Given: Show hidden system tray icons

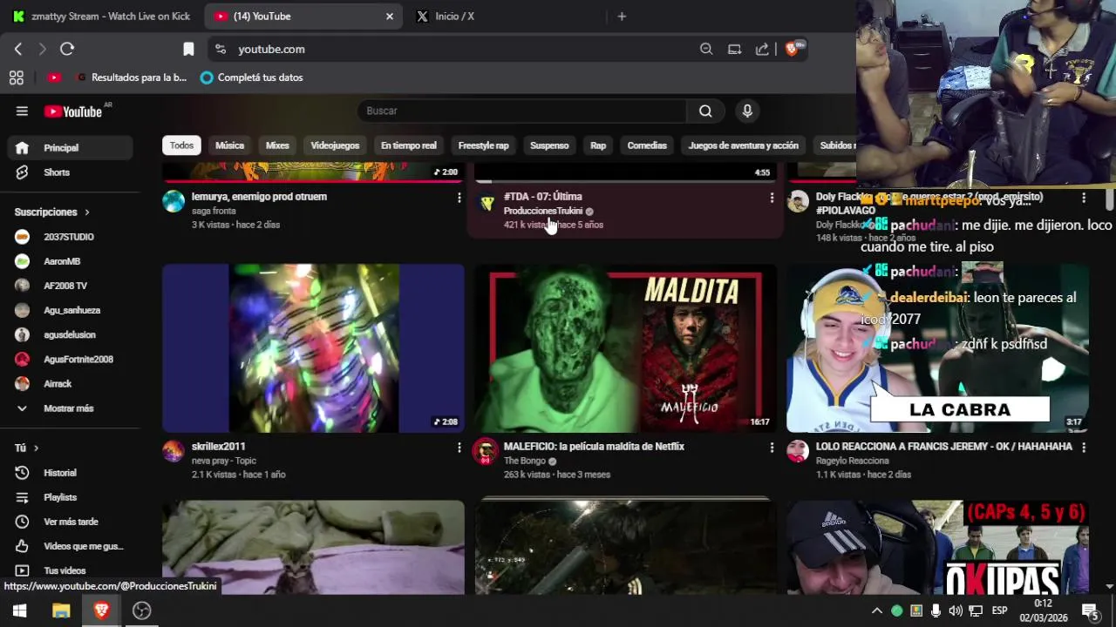Looking at the screenshot, I should click(877, 610).
